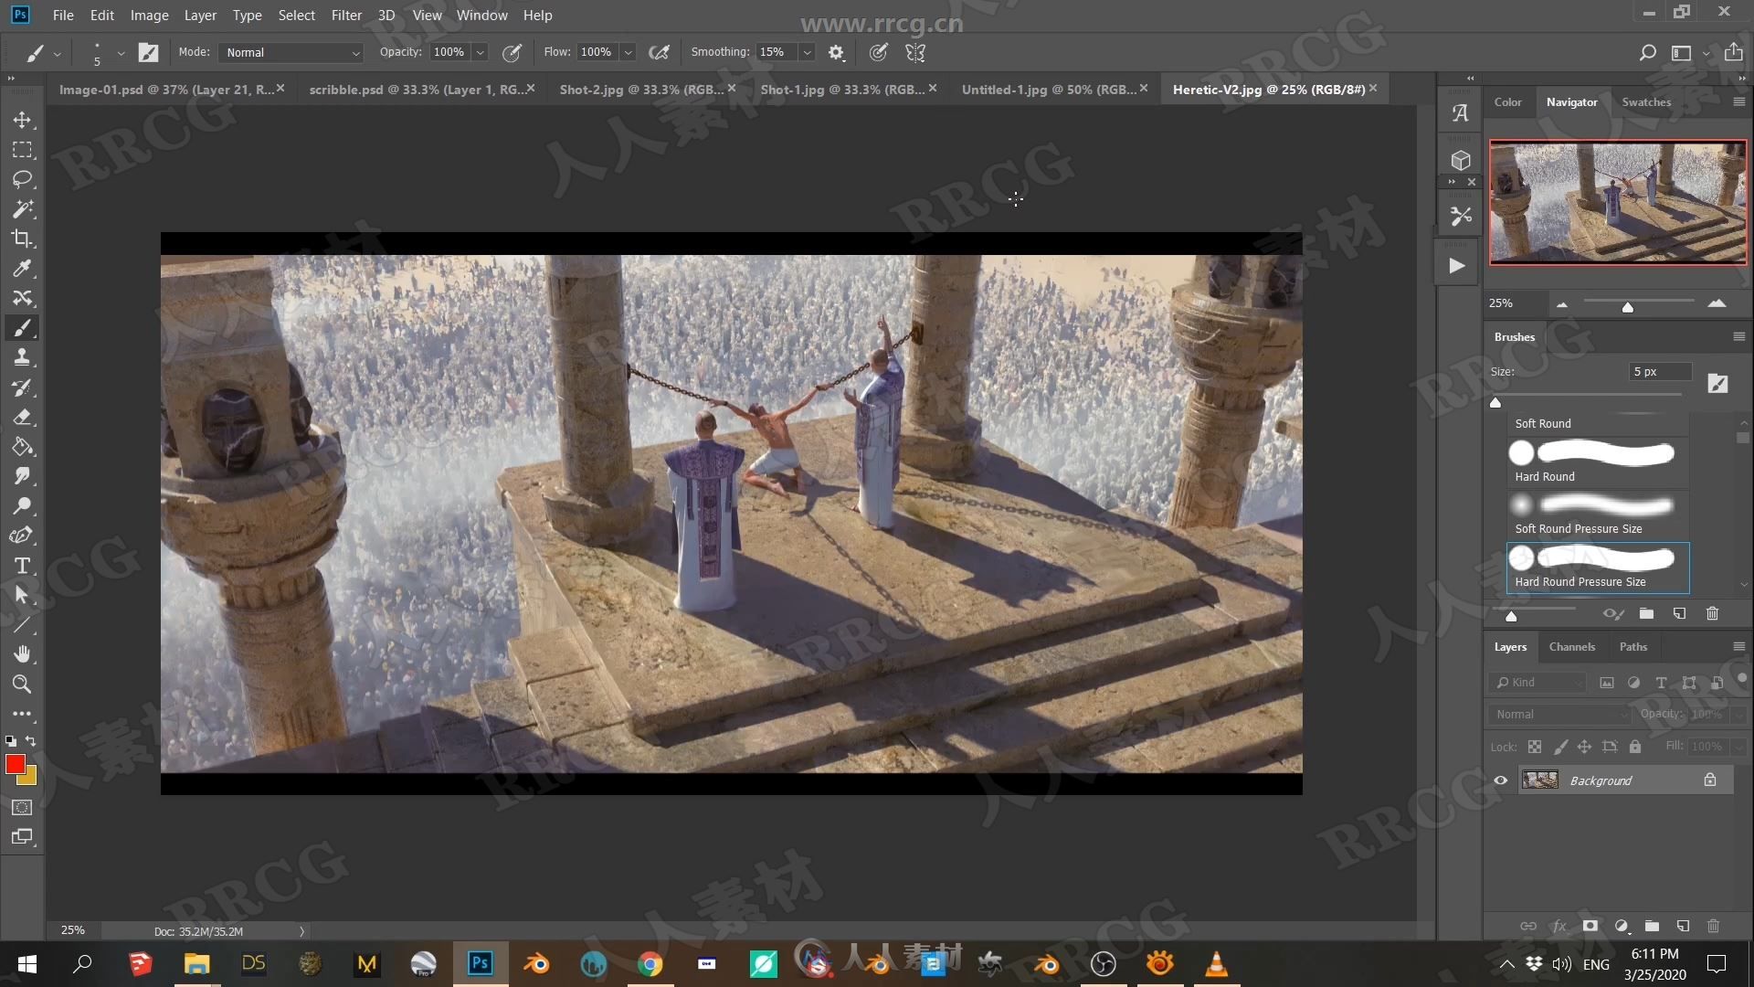Open Brushes panel flyout menu
This screenshot has width=1754, height=987.
[x=1738, y=336]
